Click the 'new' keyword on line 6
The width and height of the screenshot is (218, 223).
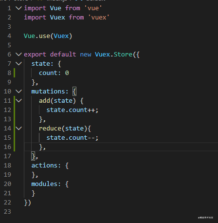point(86,55)
